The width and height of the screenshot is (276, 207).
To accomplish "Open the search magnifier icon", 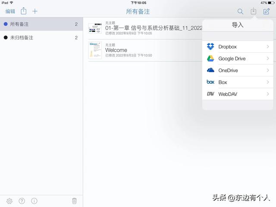I will [240, 12].
